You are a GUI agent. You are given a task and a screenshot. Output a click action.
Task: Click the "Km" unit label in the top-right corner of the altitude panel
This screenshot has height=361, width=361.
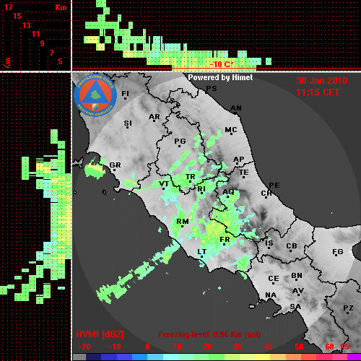click(x=61, y=7)
